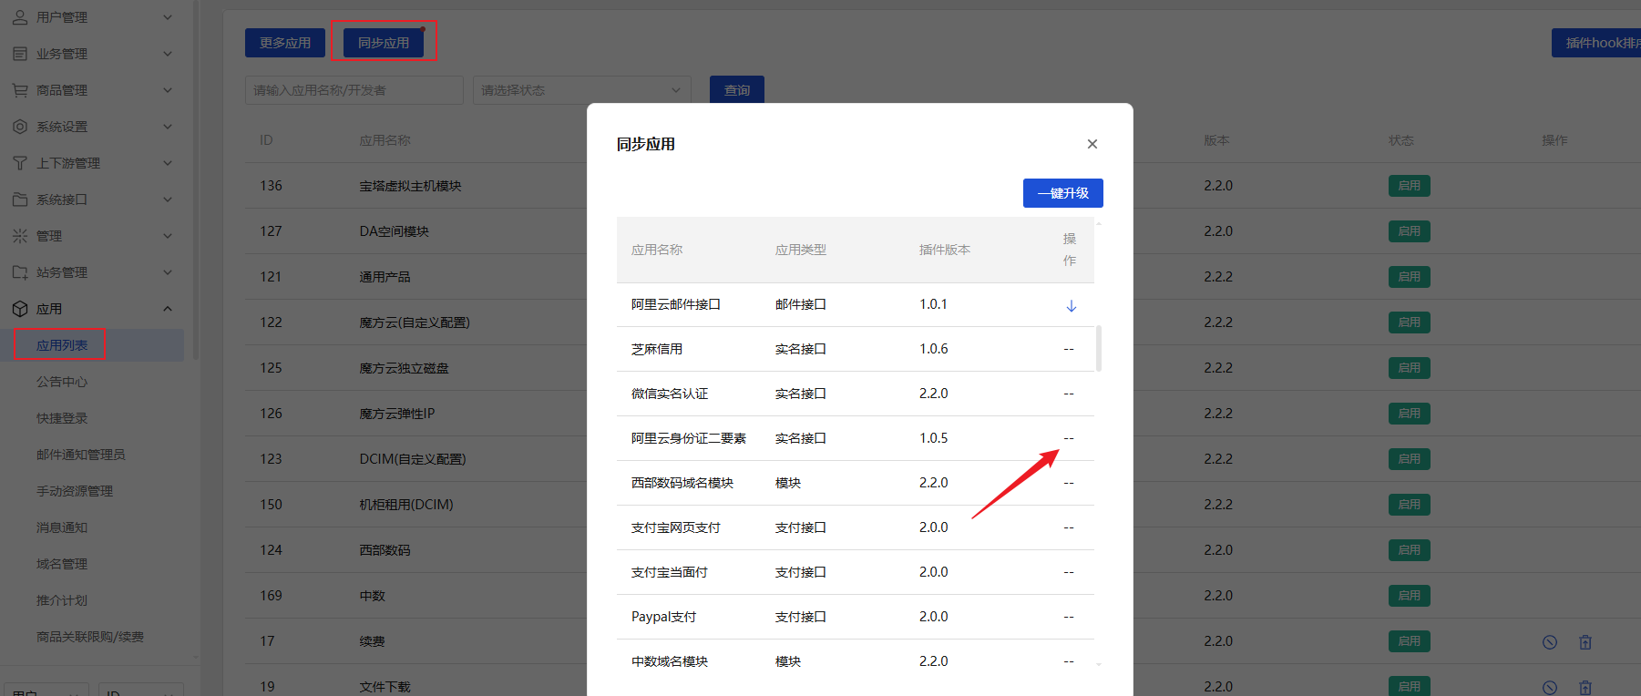1641x696 pixels.
Task: Click the 系统设置 gear icon
Action: 20,127
